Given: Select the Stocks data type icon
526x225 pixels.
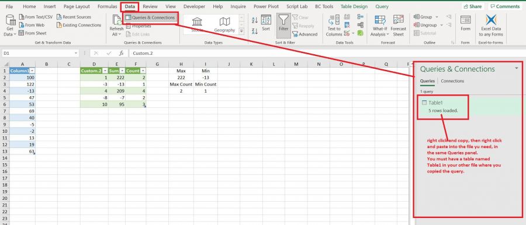Looking at the screenshot, I should [198, 22].
